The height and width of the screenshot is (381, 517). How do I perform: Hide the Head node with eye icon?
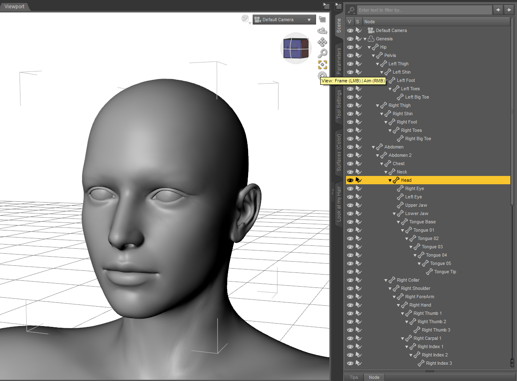[x=350, y=180]
